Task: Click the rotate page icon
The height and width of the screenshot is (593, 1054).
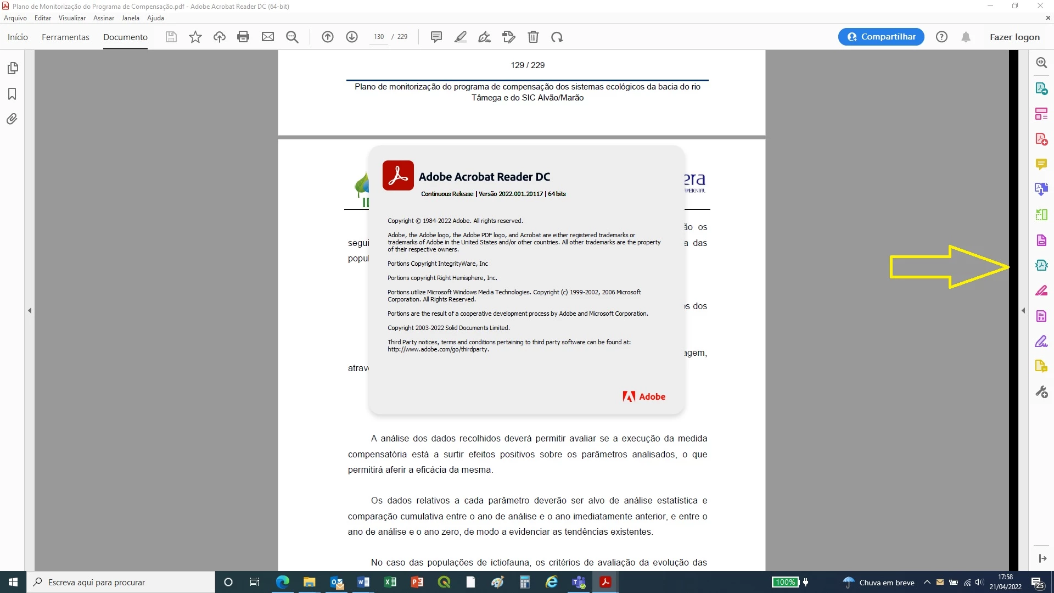Action: (x=557, y=37)
